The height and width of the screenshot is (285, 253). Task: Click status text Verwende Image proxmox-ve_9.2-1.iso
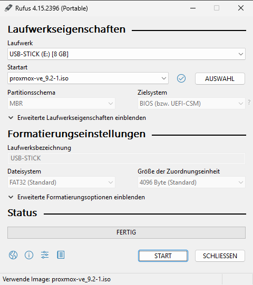click(56, 279)
